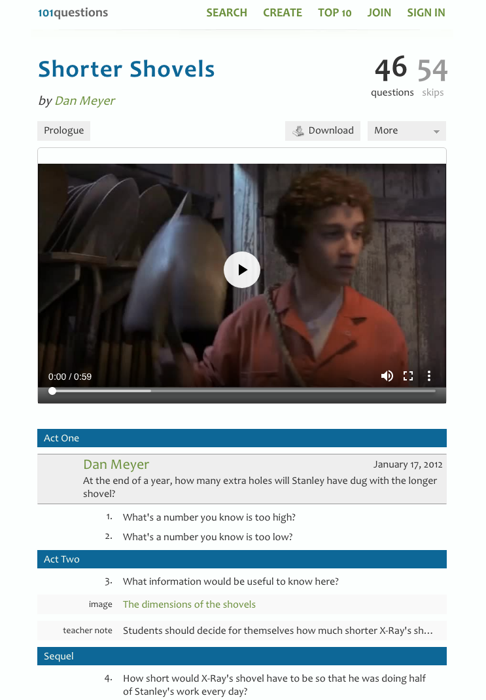This screenshot has width=486, height=700.
Task: Expand the truncated teacher note text
Action: point(278,631)
